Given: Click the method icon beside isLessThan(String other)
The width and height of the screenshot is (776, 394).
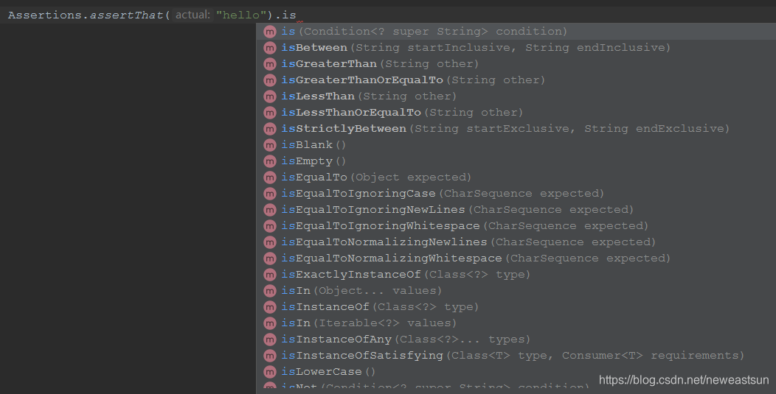Looking at the screenshot, I should tap(270, 96).
